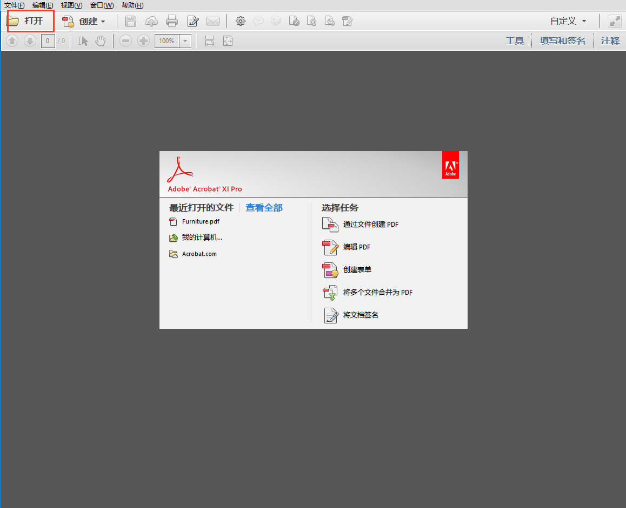The image size is (626, 508).
Task: Click the fit-to-window icon
Action: coord(227,40)
